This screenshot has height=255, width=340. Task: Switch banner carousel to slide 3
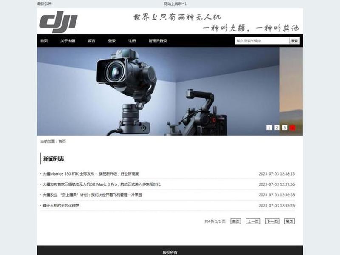pyautogui.click(x=285, y=128)
